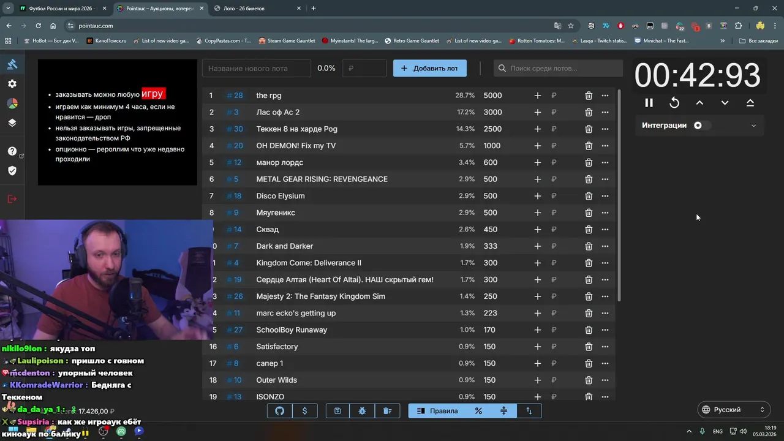Screen dimensions: 784x441
Task: Expand hidden bookmarks with the double chevron
Action: pos(723,41)
